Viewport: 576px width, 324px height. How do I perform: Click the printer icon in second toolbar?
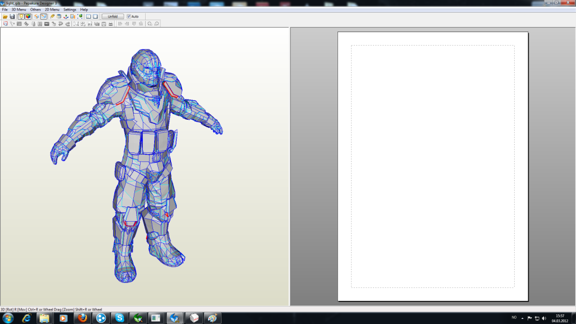click(111, 24)
